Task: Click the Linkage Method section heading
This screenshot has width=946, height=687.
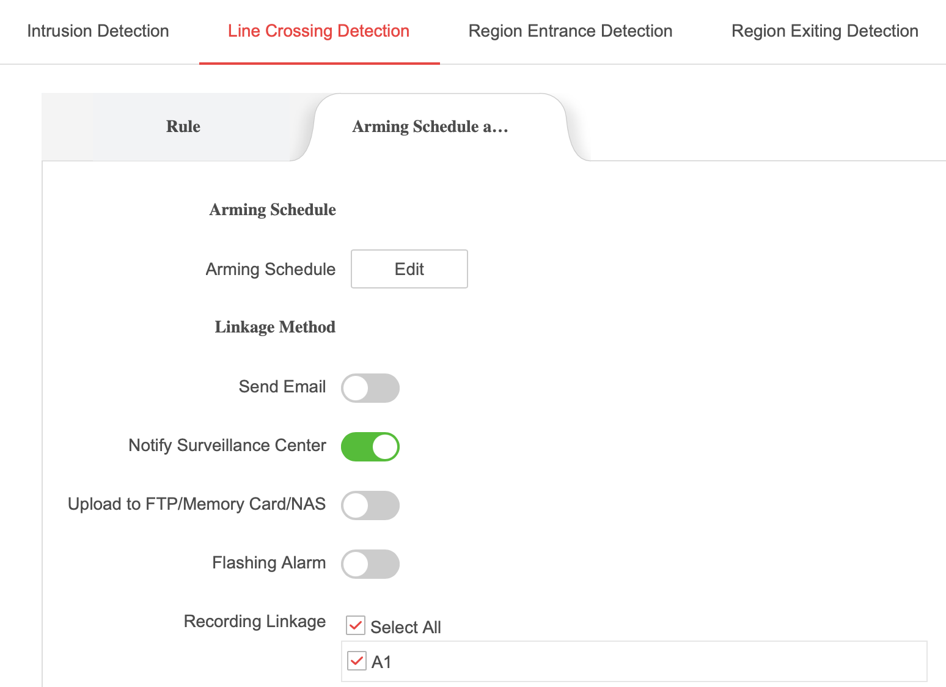Action: pyautogui.click(x=274, y=327)
